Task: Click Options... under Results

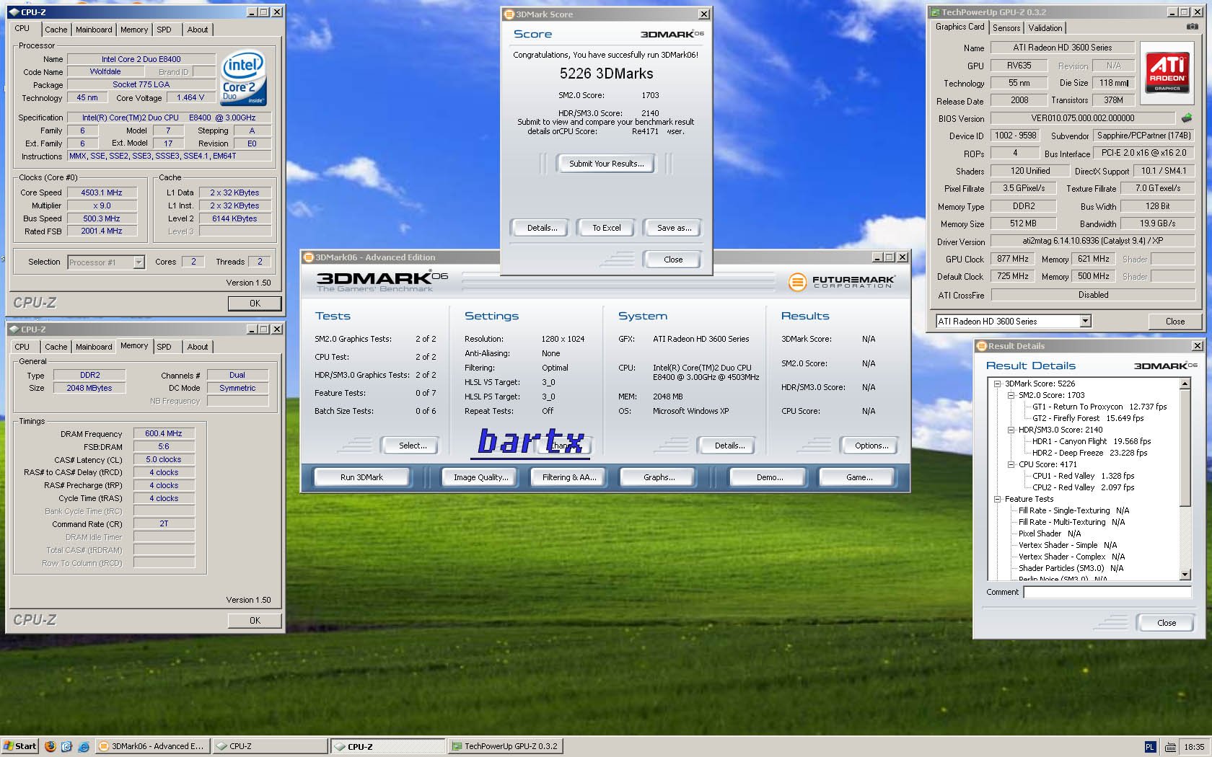Action: coord(871,446)
